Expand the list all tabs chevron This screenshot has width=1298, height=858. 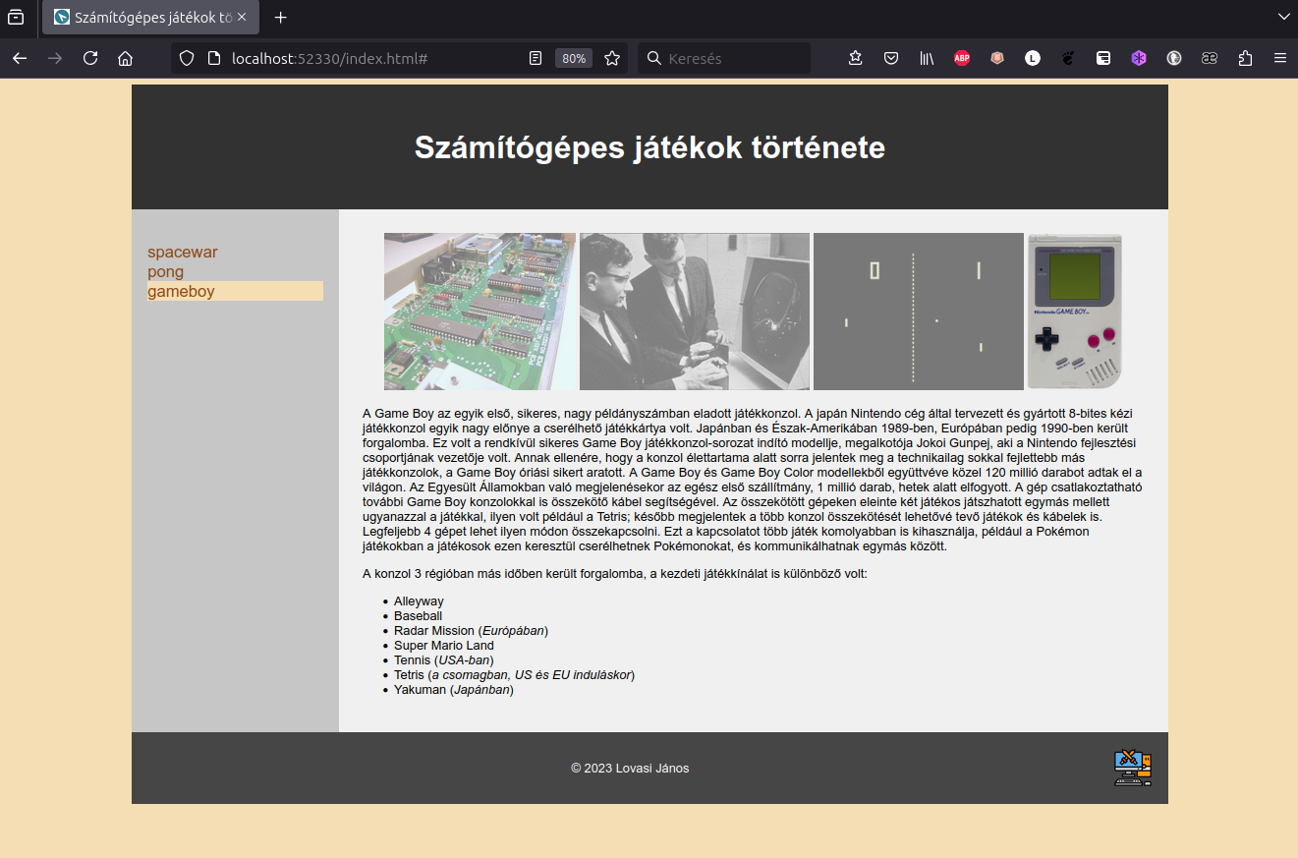pyautogui.click(x=1282, y=17)
